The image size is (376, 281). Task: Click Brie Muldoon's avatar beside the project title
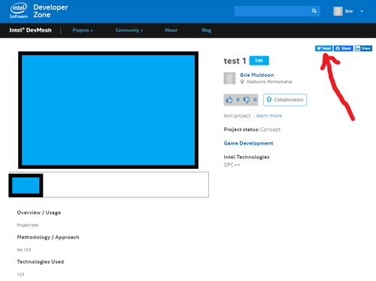click(x=229, y=78)
